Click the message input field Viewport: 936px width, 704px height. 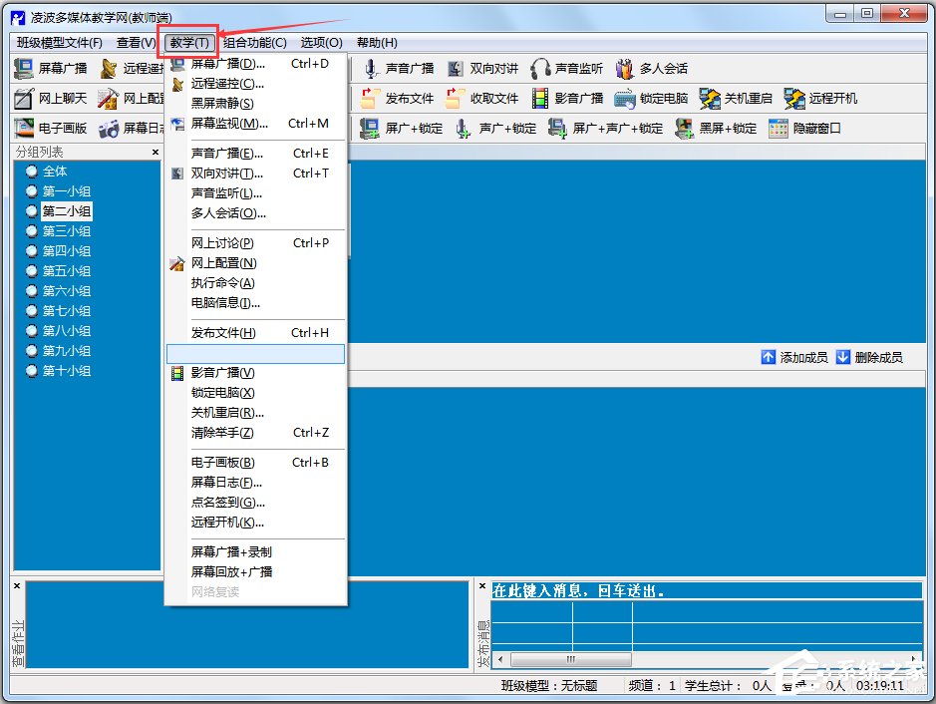706,590
